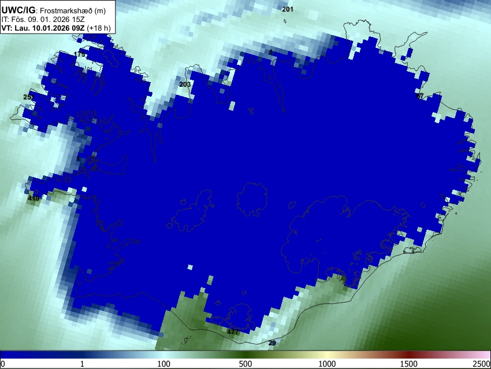Click the station value '175' on the map
Screen dimensions: 491x369
pyautogui.click(x=80, y=54)
